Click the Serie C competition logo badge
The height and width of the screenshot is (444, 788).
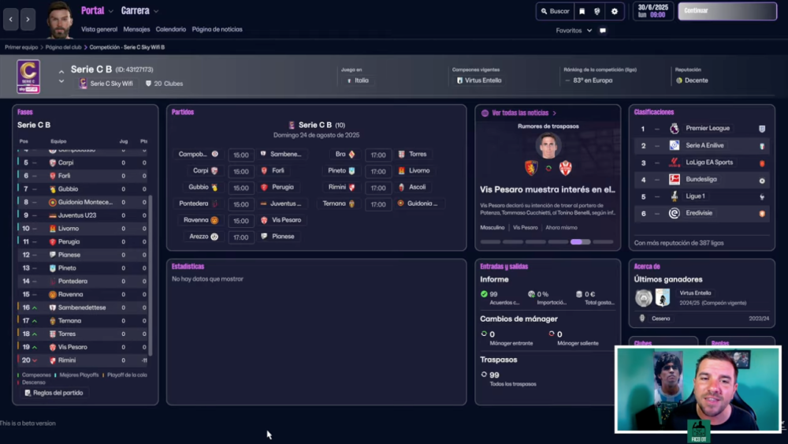click(x=28, y=76)
